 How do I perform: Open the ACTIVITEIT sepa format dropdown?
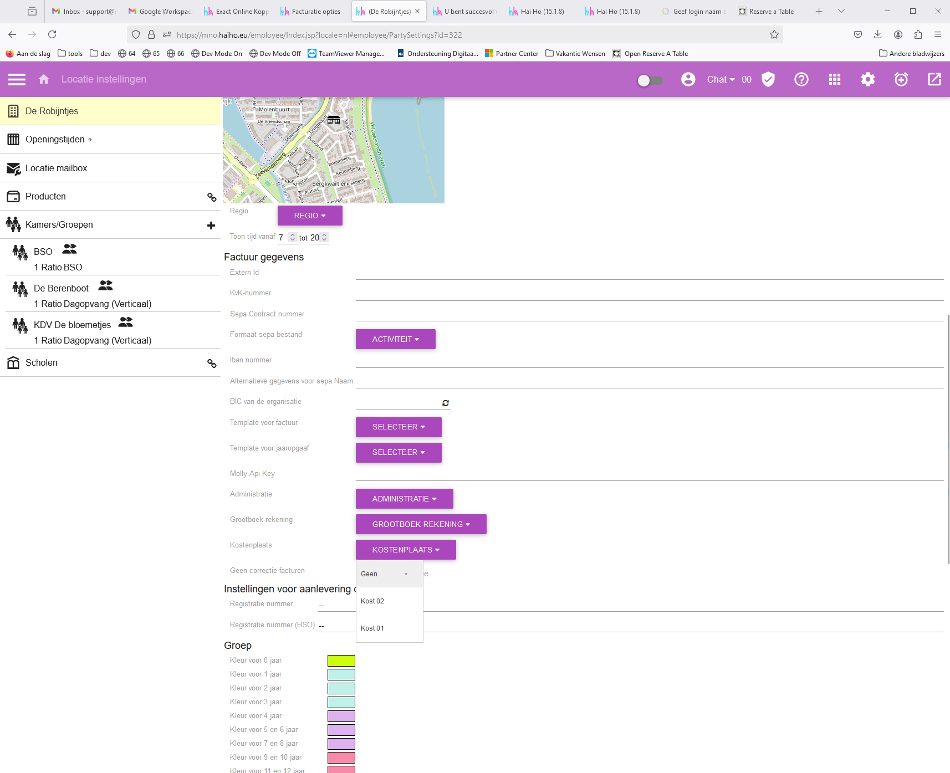click(x=395, y=339)
